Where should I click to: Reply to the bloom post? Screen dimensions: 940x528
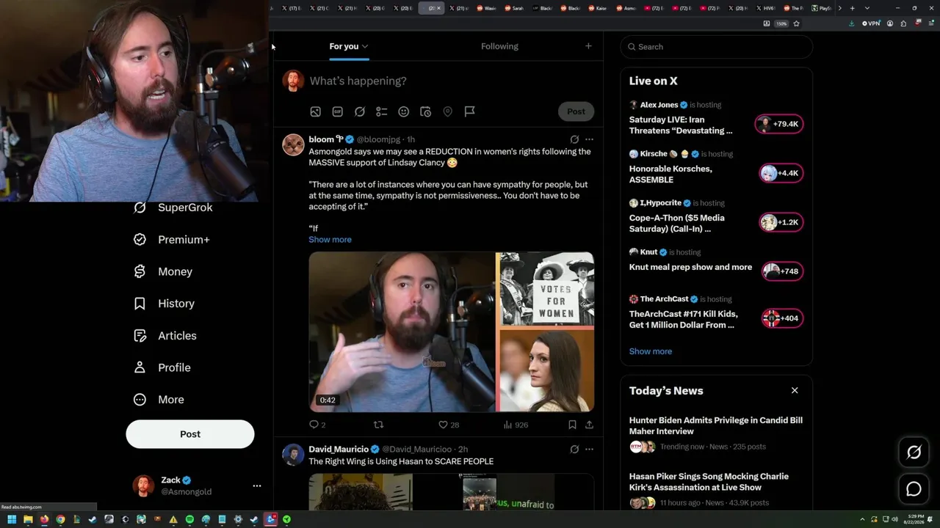pyautogui.click(x=317, y=425)
